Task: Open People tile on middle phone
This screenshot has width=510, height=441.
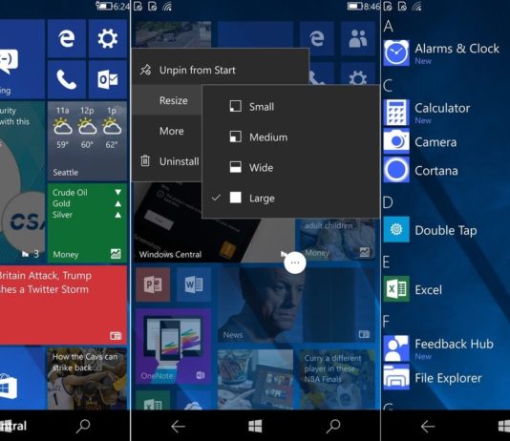Action: pyautogui.click(x=358, y=38)
